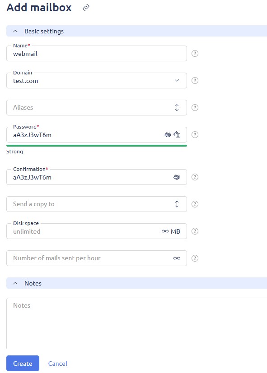Toggle Password field visibility eye icon

click(x=168, y=135)
